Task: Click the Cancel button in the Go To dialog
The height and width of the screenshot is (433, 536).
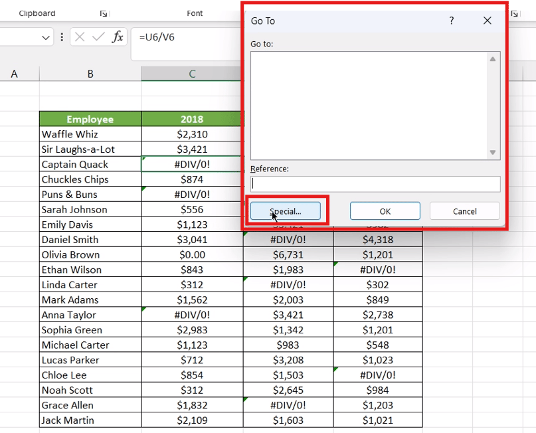Action: [464, 211]
